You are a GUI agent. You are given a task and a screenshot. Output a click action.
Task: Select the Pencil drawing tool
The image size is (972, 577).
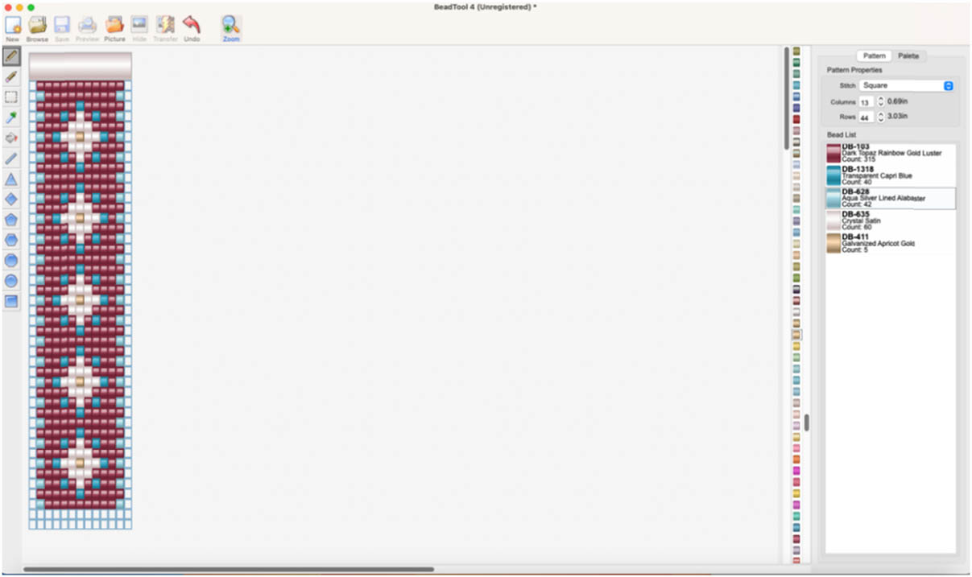(x=11, y=56)
